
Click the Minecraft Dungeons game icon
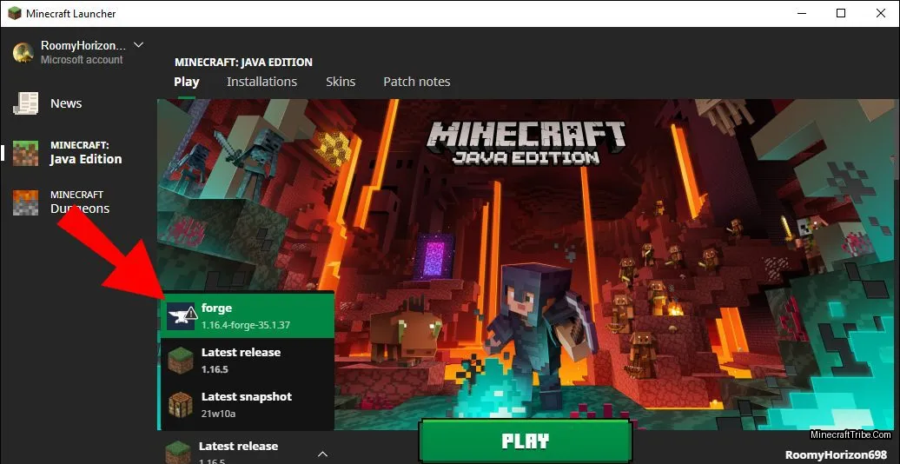coord(26,202)
